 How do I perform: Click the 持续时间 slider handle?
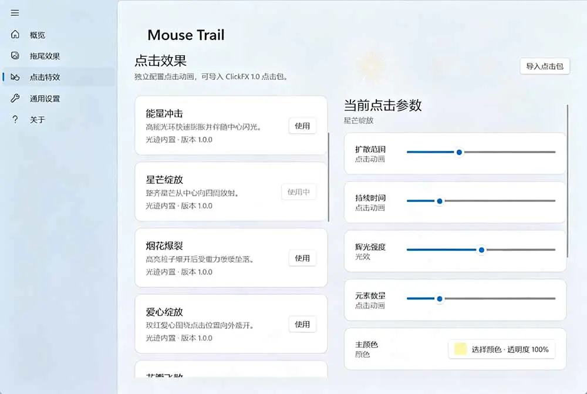(x=440, y=201)
